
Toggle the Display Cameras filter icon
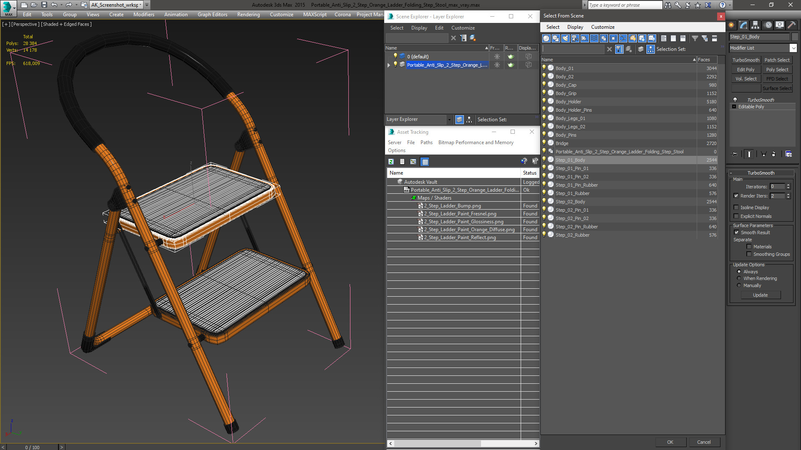pyautogui.click(x=575, y=38)
